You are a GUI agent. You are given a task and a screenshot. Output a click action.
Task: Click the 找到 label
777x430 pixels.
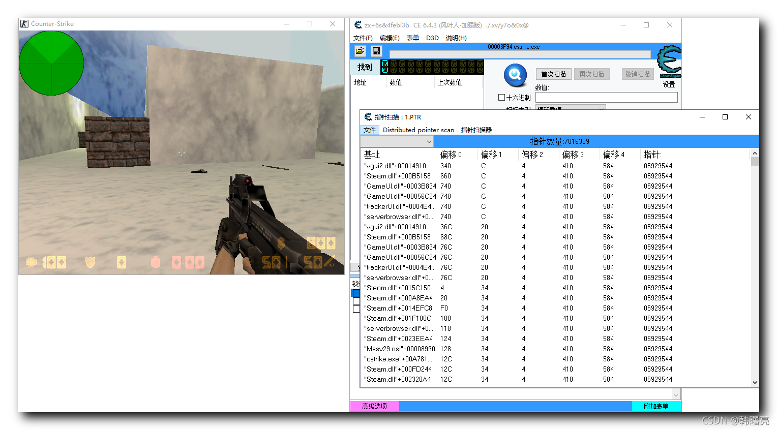(x=365, y=67)
